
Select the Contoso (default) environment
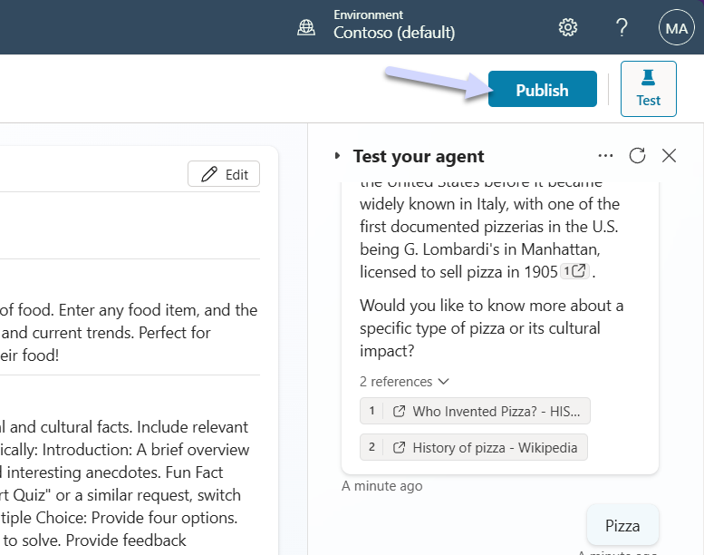(394, 33)
